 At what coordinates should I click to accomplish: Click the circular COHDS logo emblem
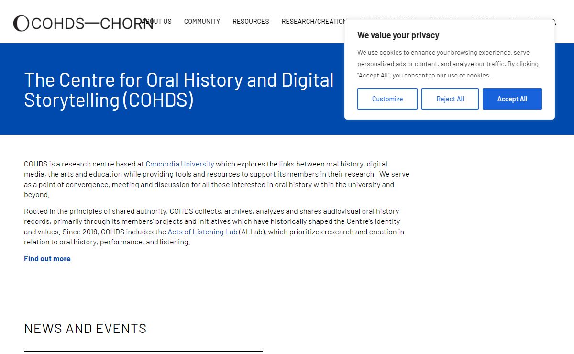coord(21,23)
